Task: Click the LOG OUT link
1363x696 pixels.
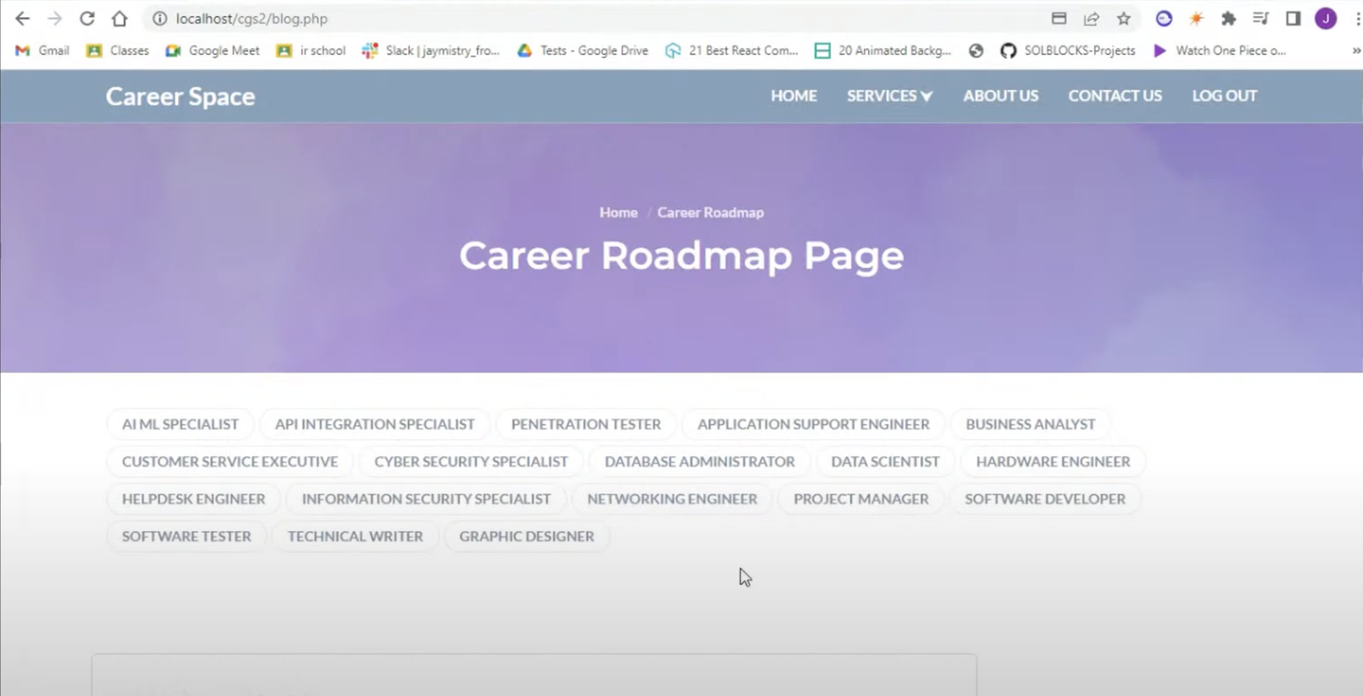Action: point(1224,96)
